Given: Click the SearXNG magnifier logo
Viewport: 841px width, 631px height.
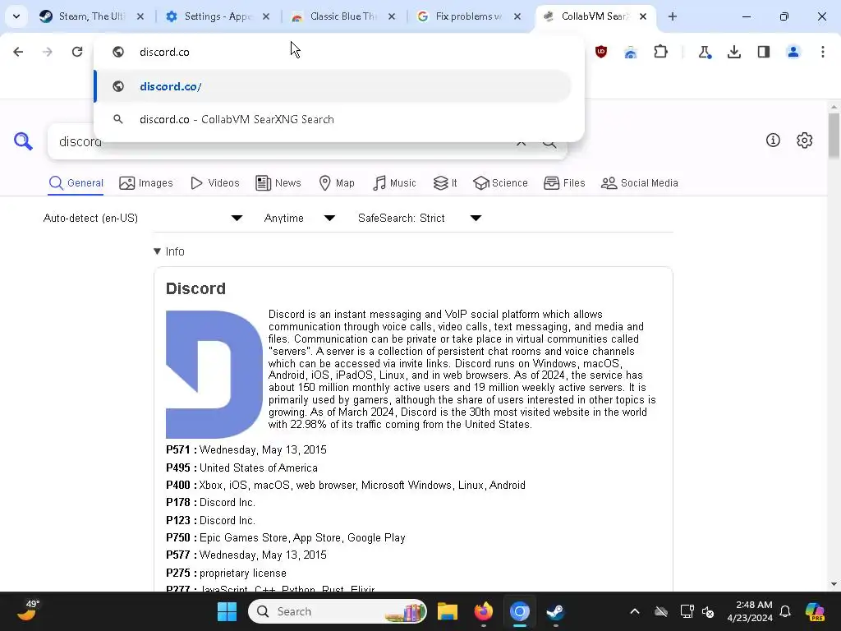Looking at the screenshot, I should [23, 141].
